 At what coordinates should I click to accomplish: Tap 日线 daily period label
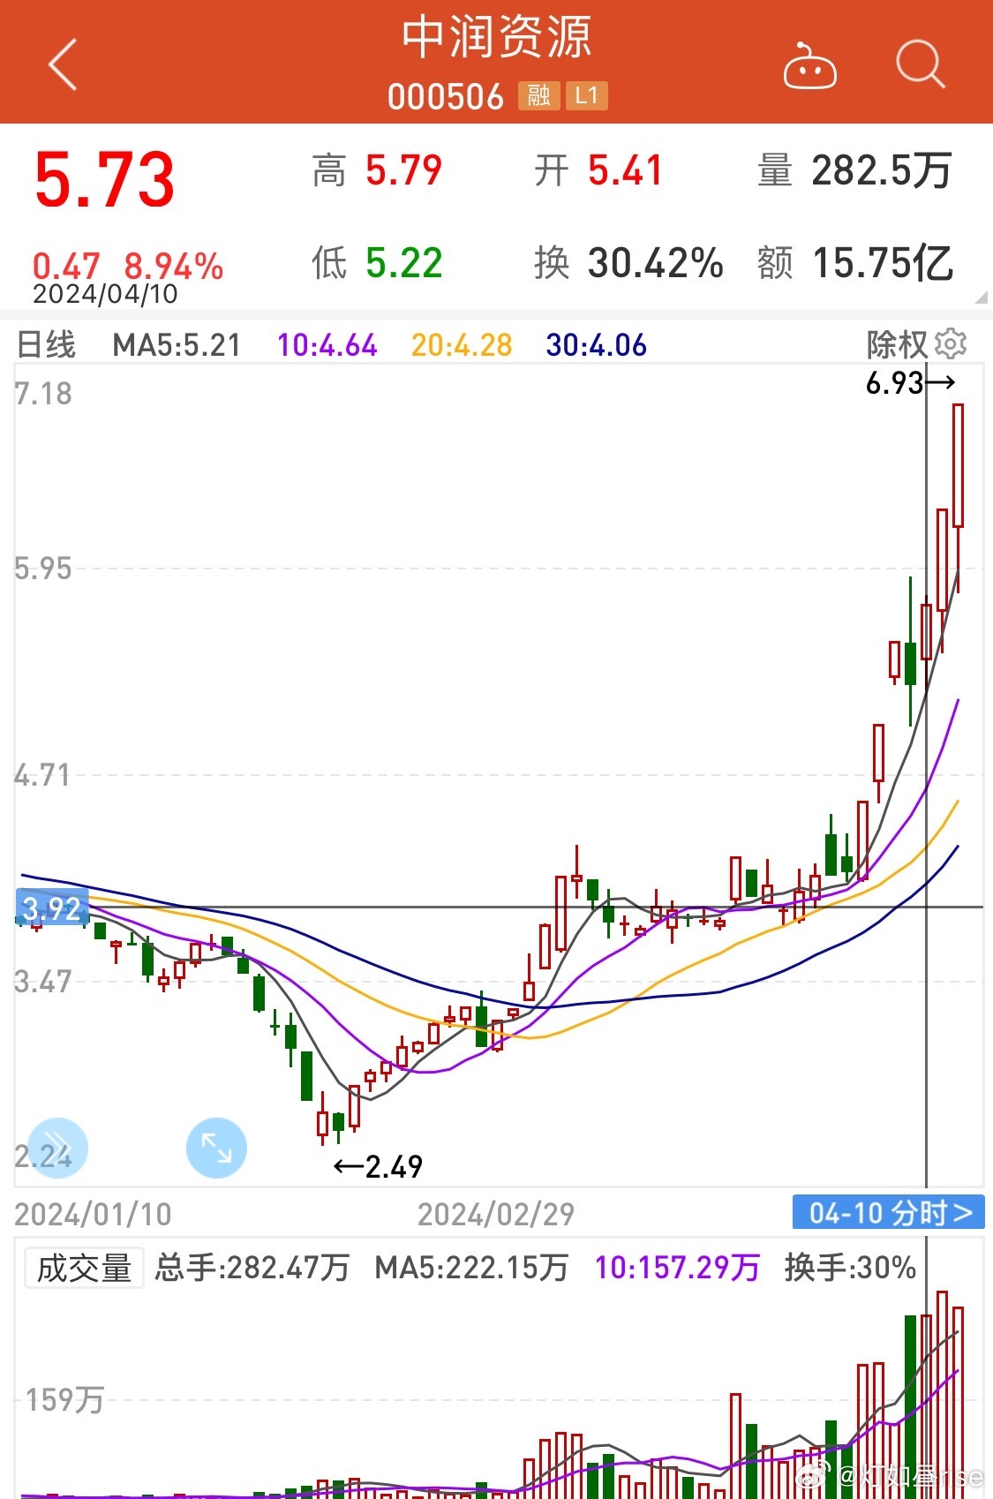click(46, 344)
